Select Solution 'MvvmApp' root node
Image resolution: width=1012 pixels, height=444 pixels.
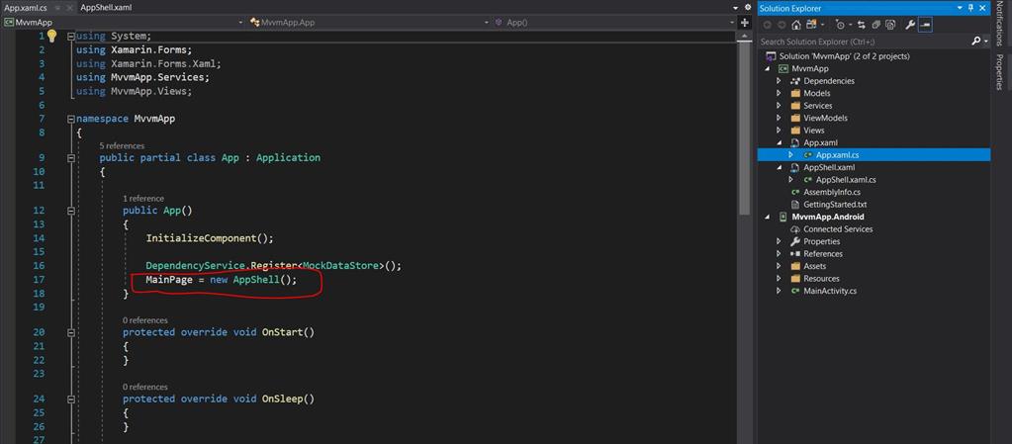(x=844, y=56)
